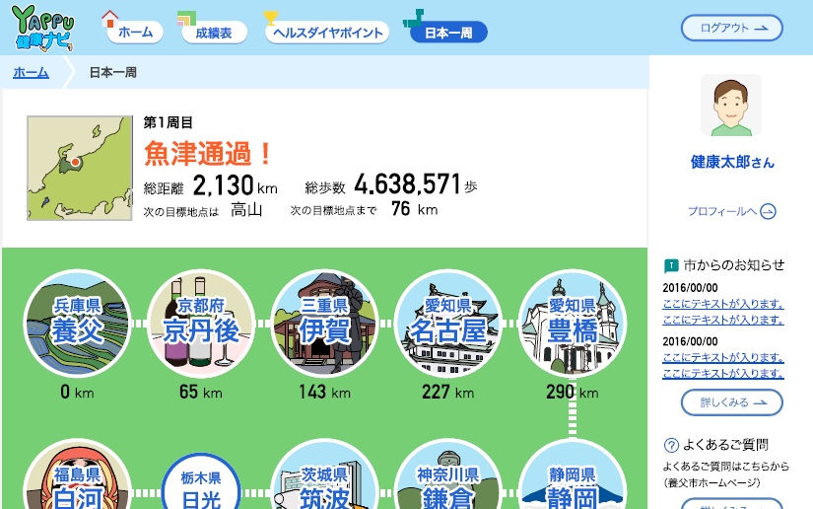Image resolution: width=813 pixels, height=509 pixels.
Task: Click the 76 km remaining distance
Action: point(414,209)
